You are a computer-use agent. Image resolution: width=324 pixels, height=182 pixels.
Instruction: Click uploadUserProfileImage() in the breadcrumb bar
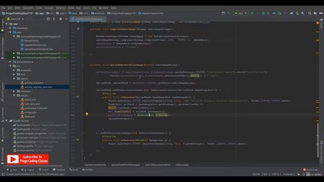click(126, 165)
